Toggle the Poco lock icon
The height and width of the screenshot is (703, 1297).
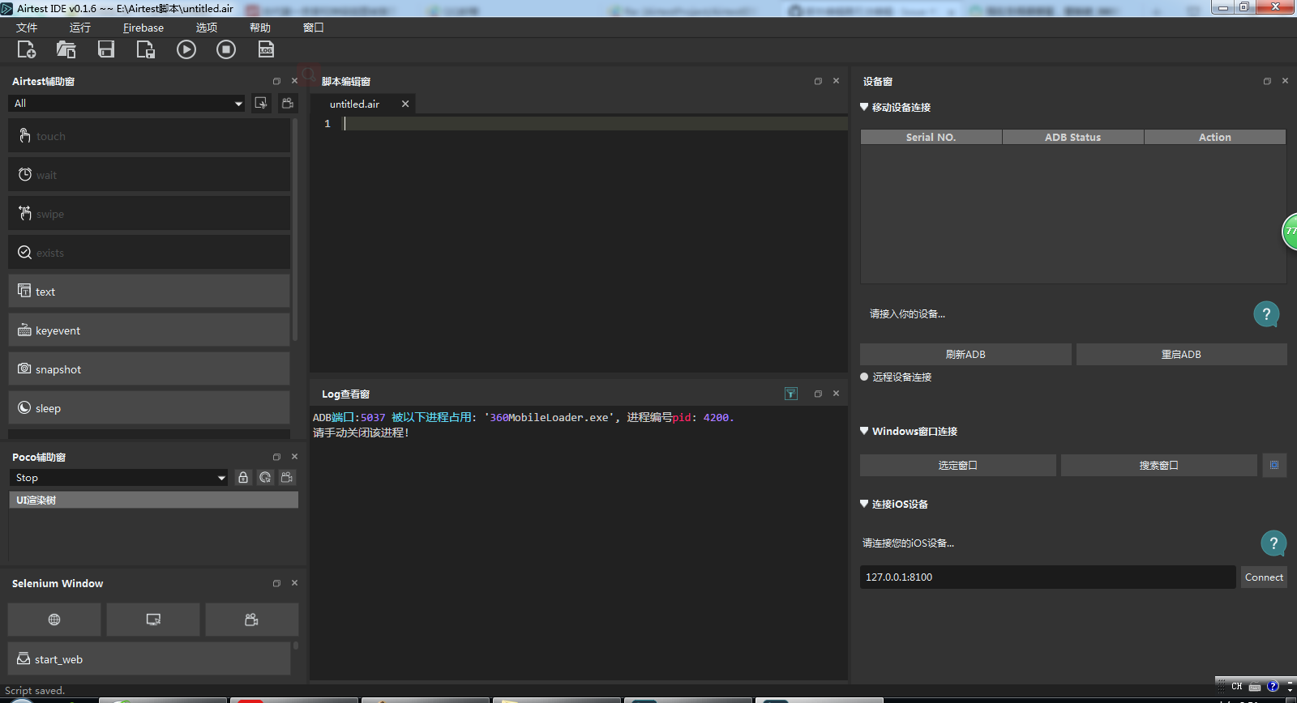pyautogui.click(x=243, y=478)
